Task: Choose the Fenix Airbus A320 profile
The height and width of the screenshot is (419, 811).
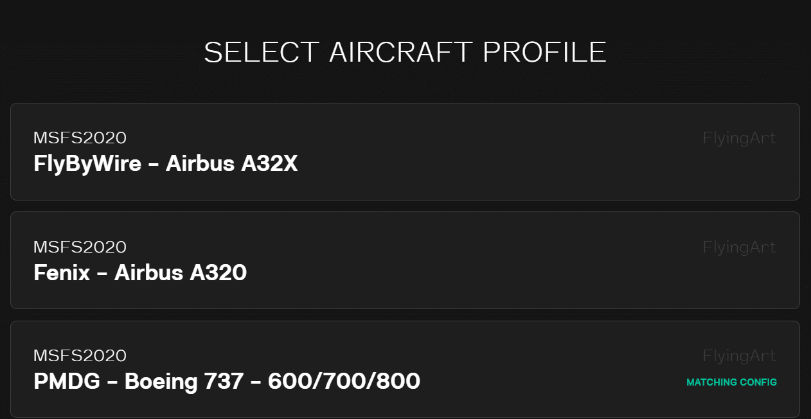Action: [405, 260]
